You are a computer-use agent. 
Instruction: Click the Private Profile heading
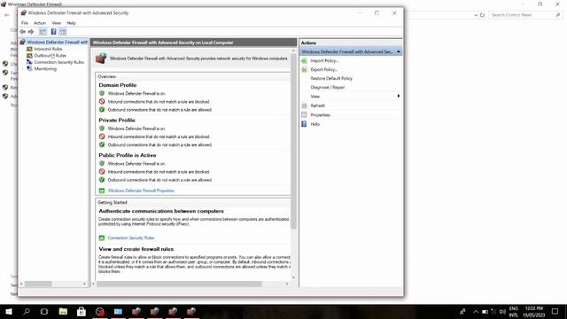[117, 121]
